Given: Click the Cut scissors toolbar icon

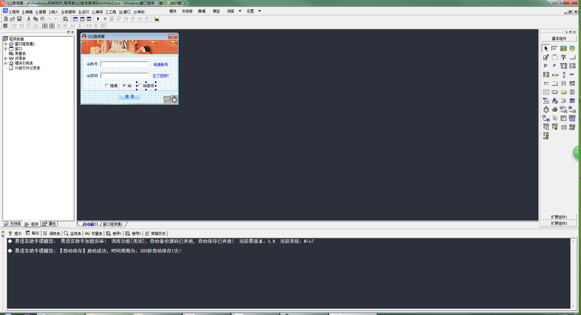Looking at the screenshot, I should [x=29, y=19].
